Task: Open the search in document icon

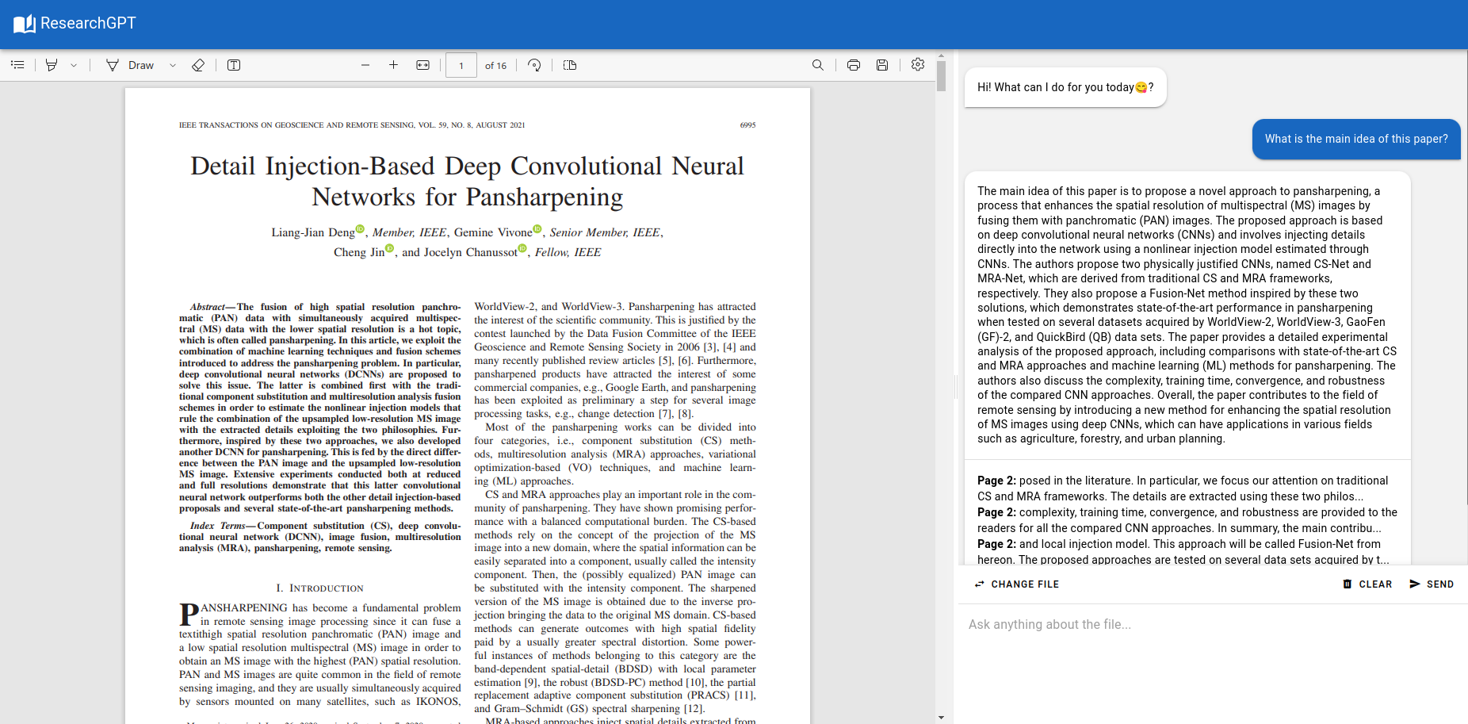Action: pyautogui.click(x=818, y=65)
